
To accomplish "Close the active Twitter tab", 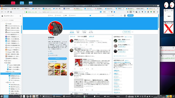I will click(x=124, y=8).
